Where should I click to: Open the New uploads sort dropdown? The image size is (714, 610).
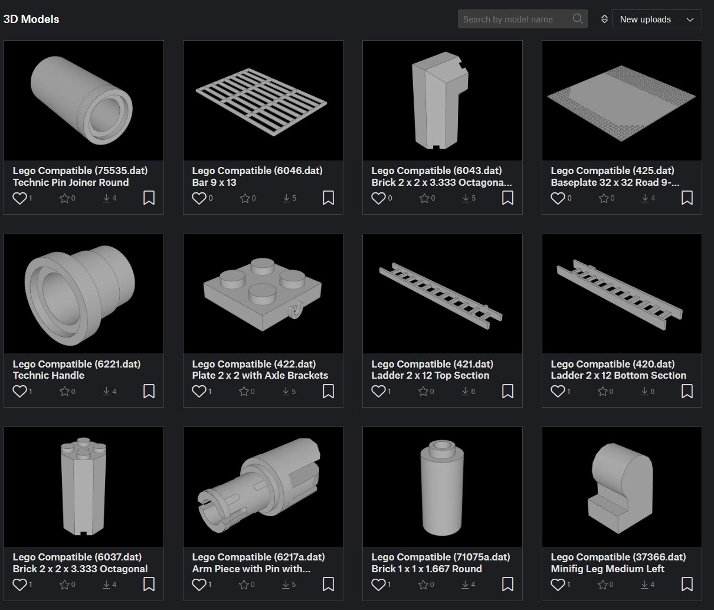(657, 19)
